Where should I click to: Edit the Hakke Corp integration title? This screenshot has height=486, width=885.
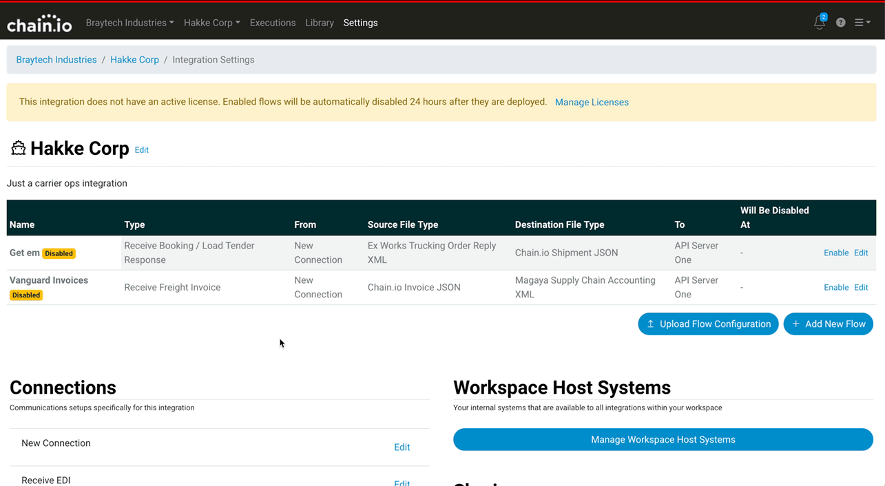141,150
